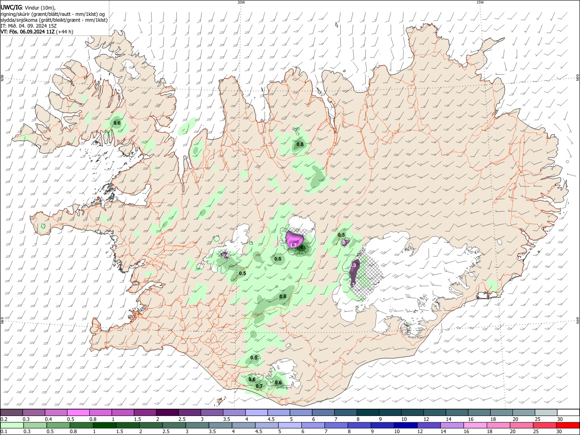Click the 64N latitude label at the right edge
The image size is (580, 435).
[x=578, y=320]
